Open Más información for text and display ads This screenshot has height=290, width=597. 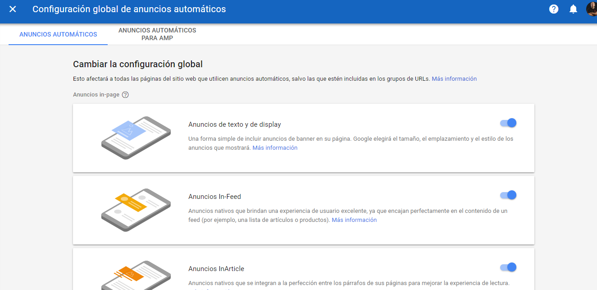tap(275, 148)
